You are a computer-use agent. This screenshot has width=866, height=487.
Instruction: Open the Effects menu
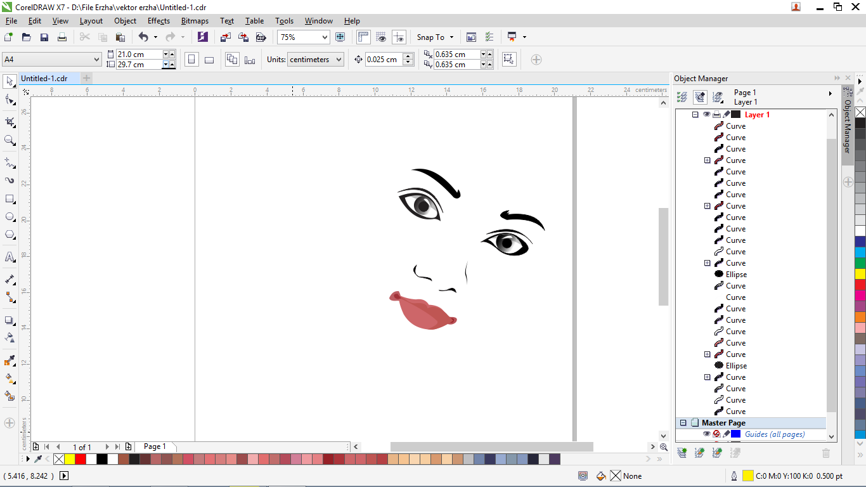[158, 21]
